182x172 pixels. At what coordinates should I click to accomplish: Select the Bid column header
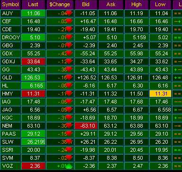pyautogui.click(x=86, y=5)
